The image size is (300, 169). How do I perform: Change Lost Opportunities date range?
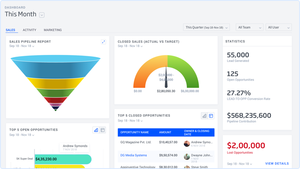coord(240,164)
